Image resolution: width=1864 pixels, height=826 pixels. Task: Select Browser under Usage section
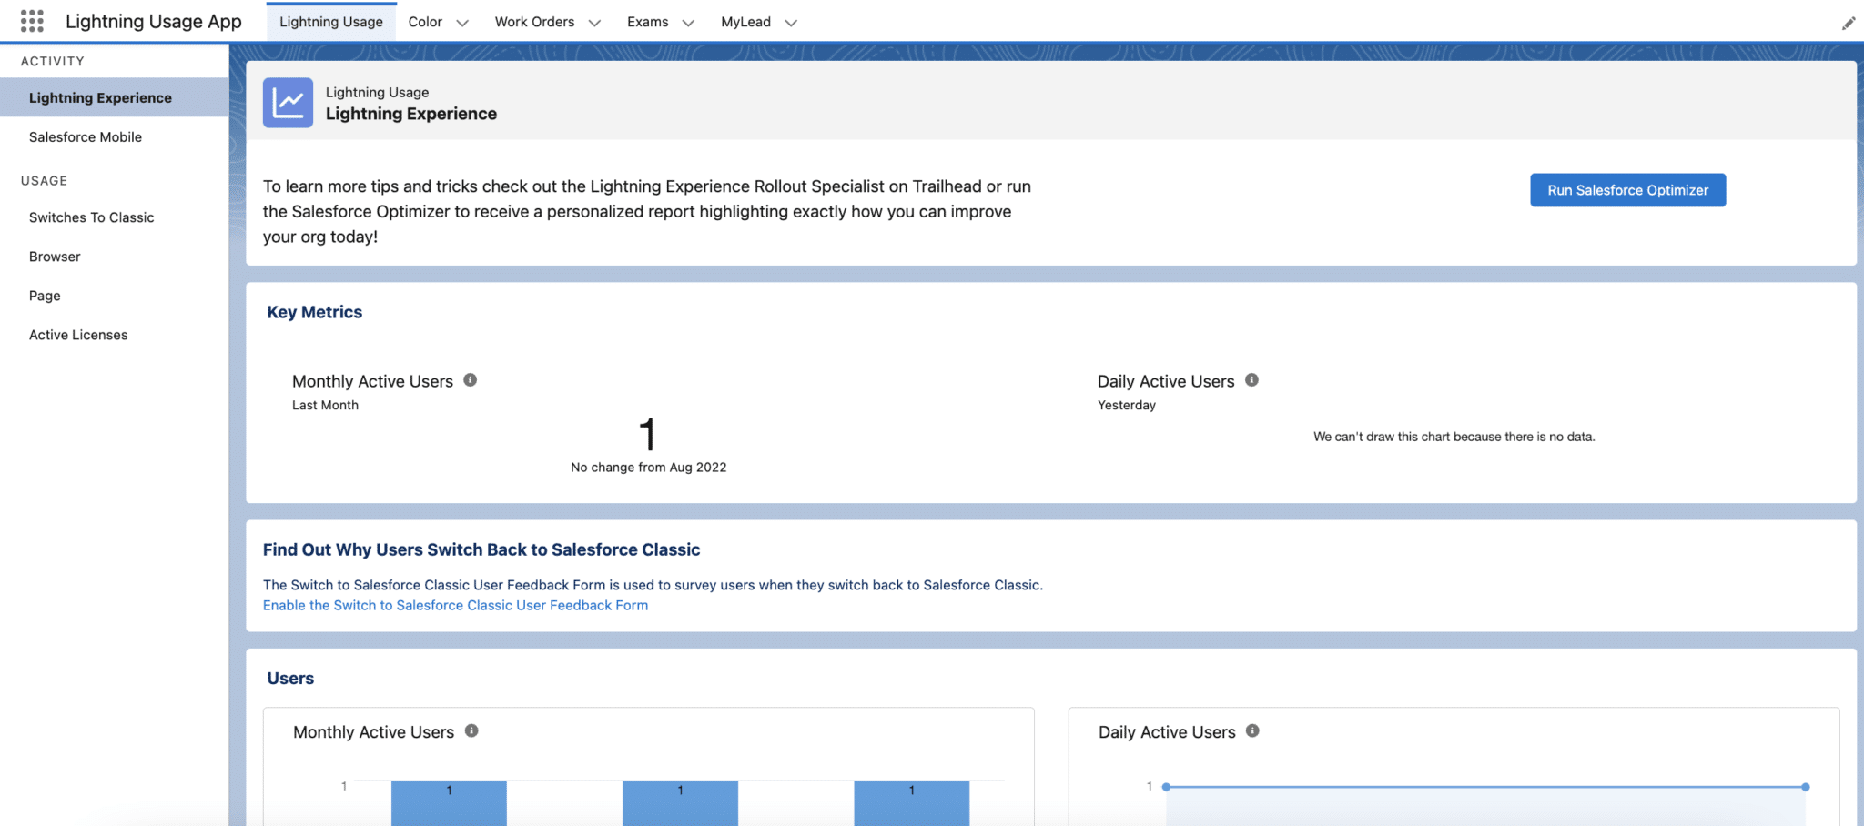click(55, 257)
